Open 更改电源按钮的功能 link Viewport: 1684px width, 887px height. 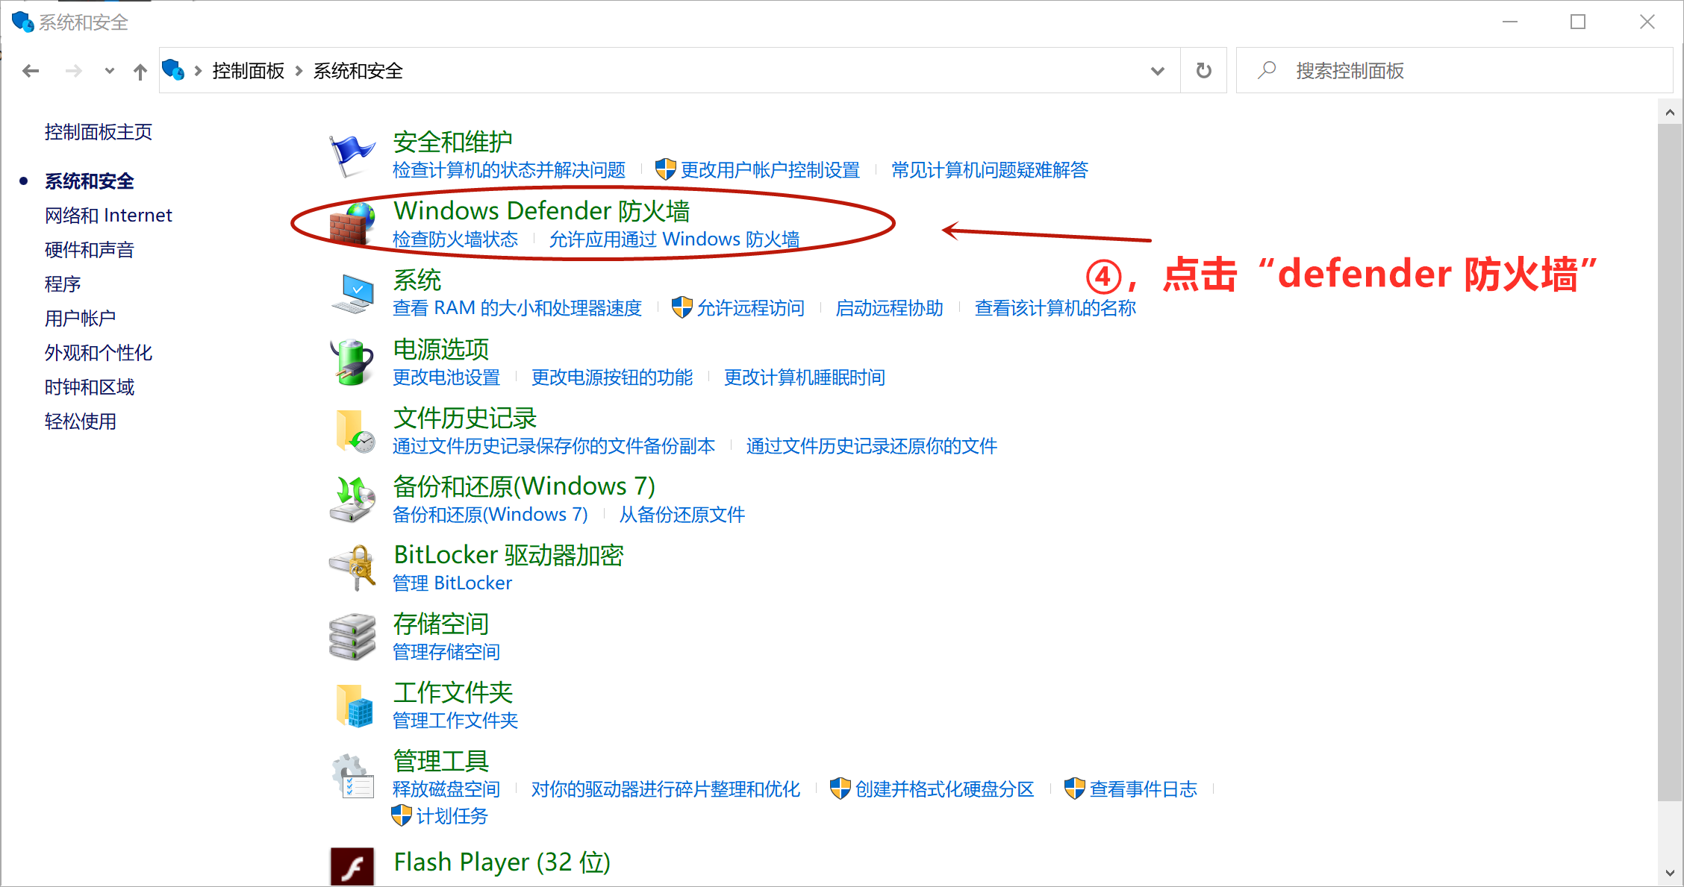[x=612, y=377]
